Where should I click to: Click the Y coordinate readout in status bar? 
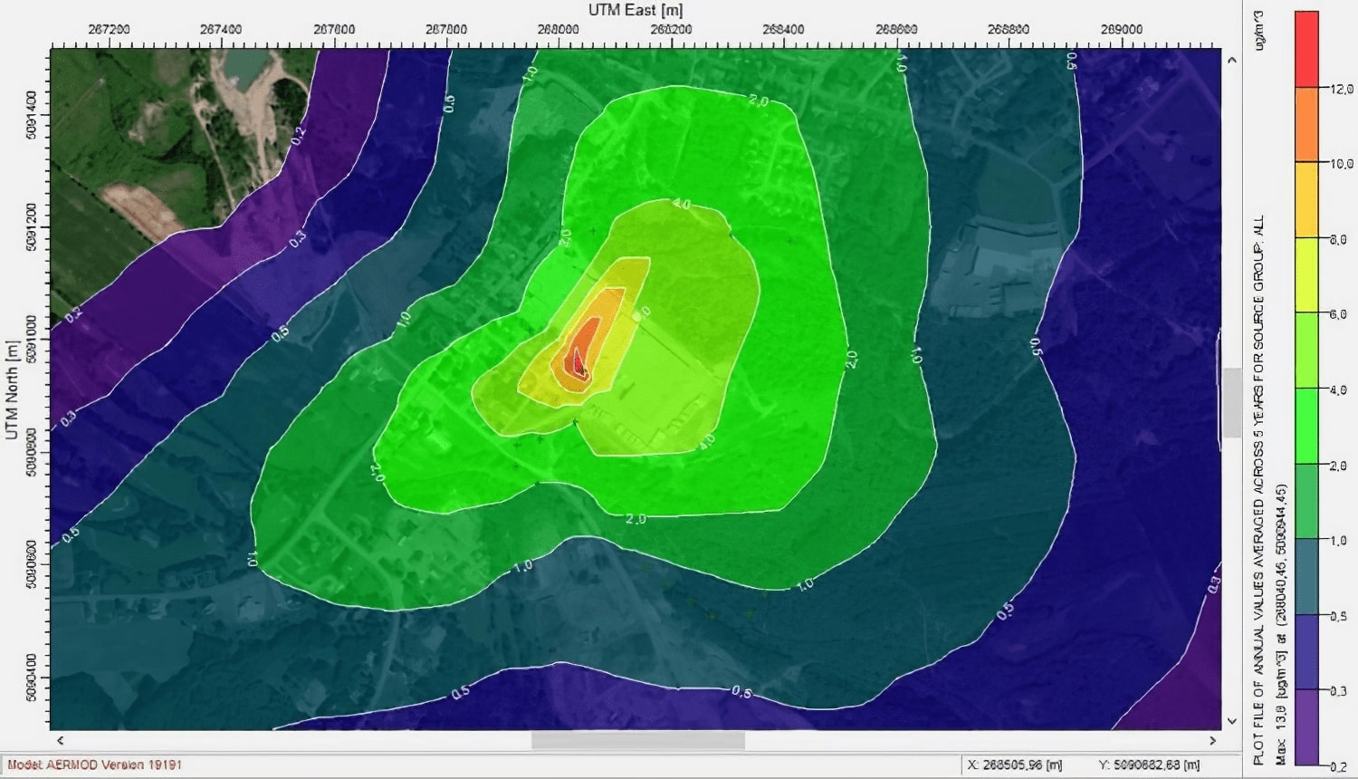coord(1149,765)
